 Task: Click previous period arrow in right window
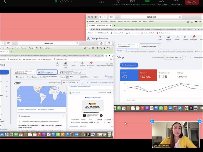[185, 57]
